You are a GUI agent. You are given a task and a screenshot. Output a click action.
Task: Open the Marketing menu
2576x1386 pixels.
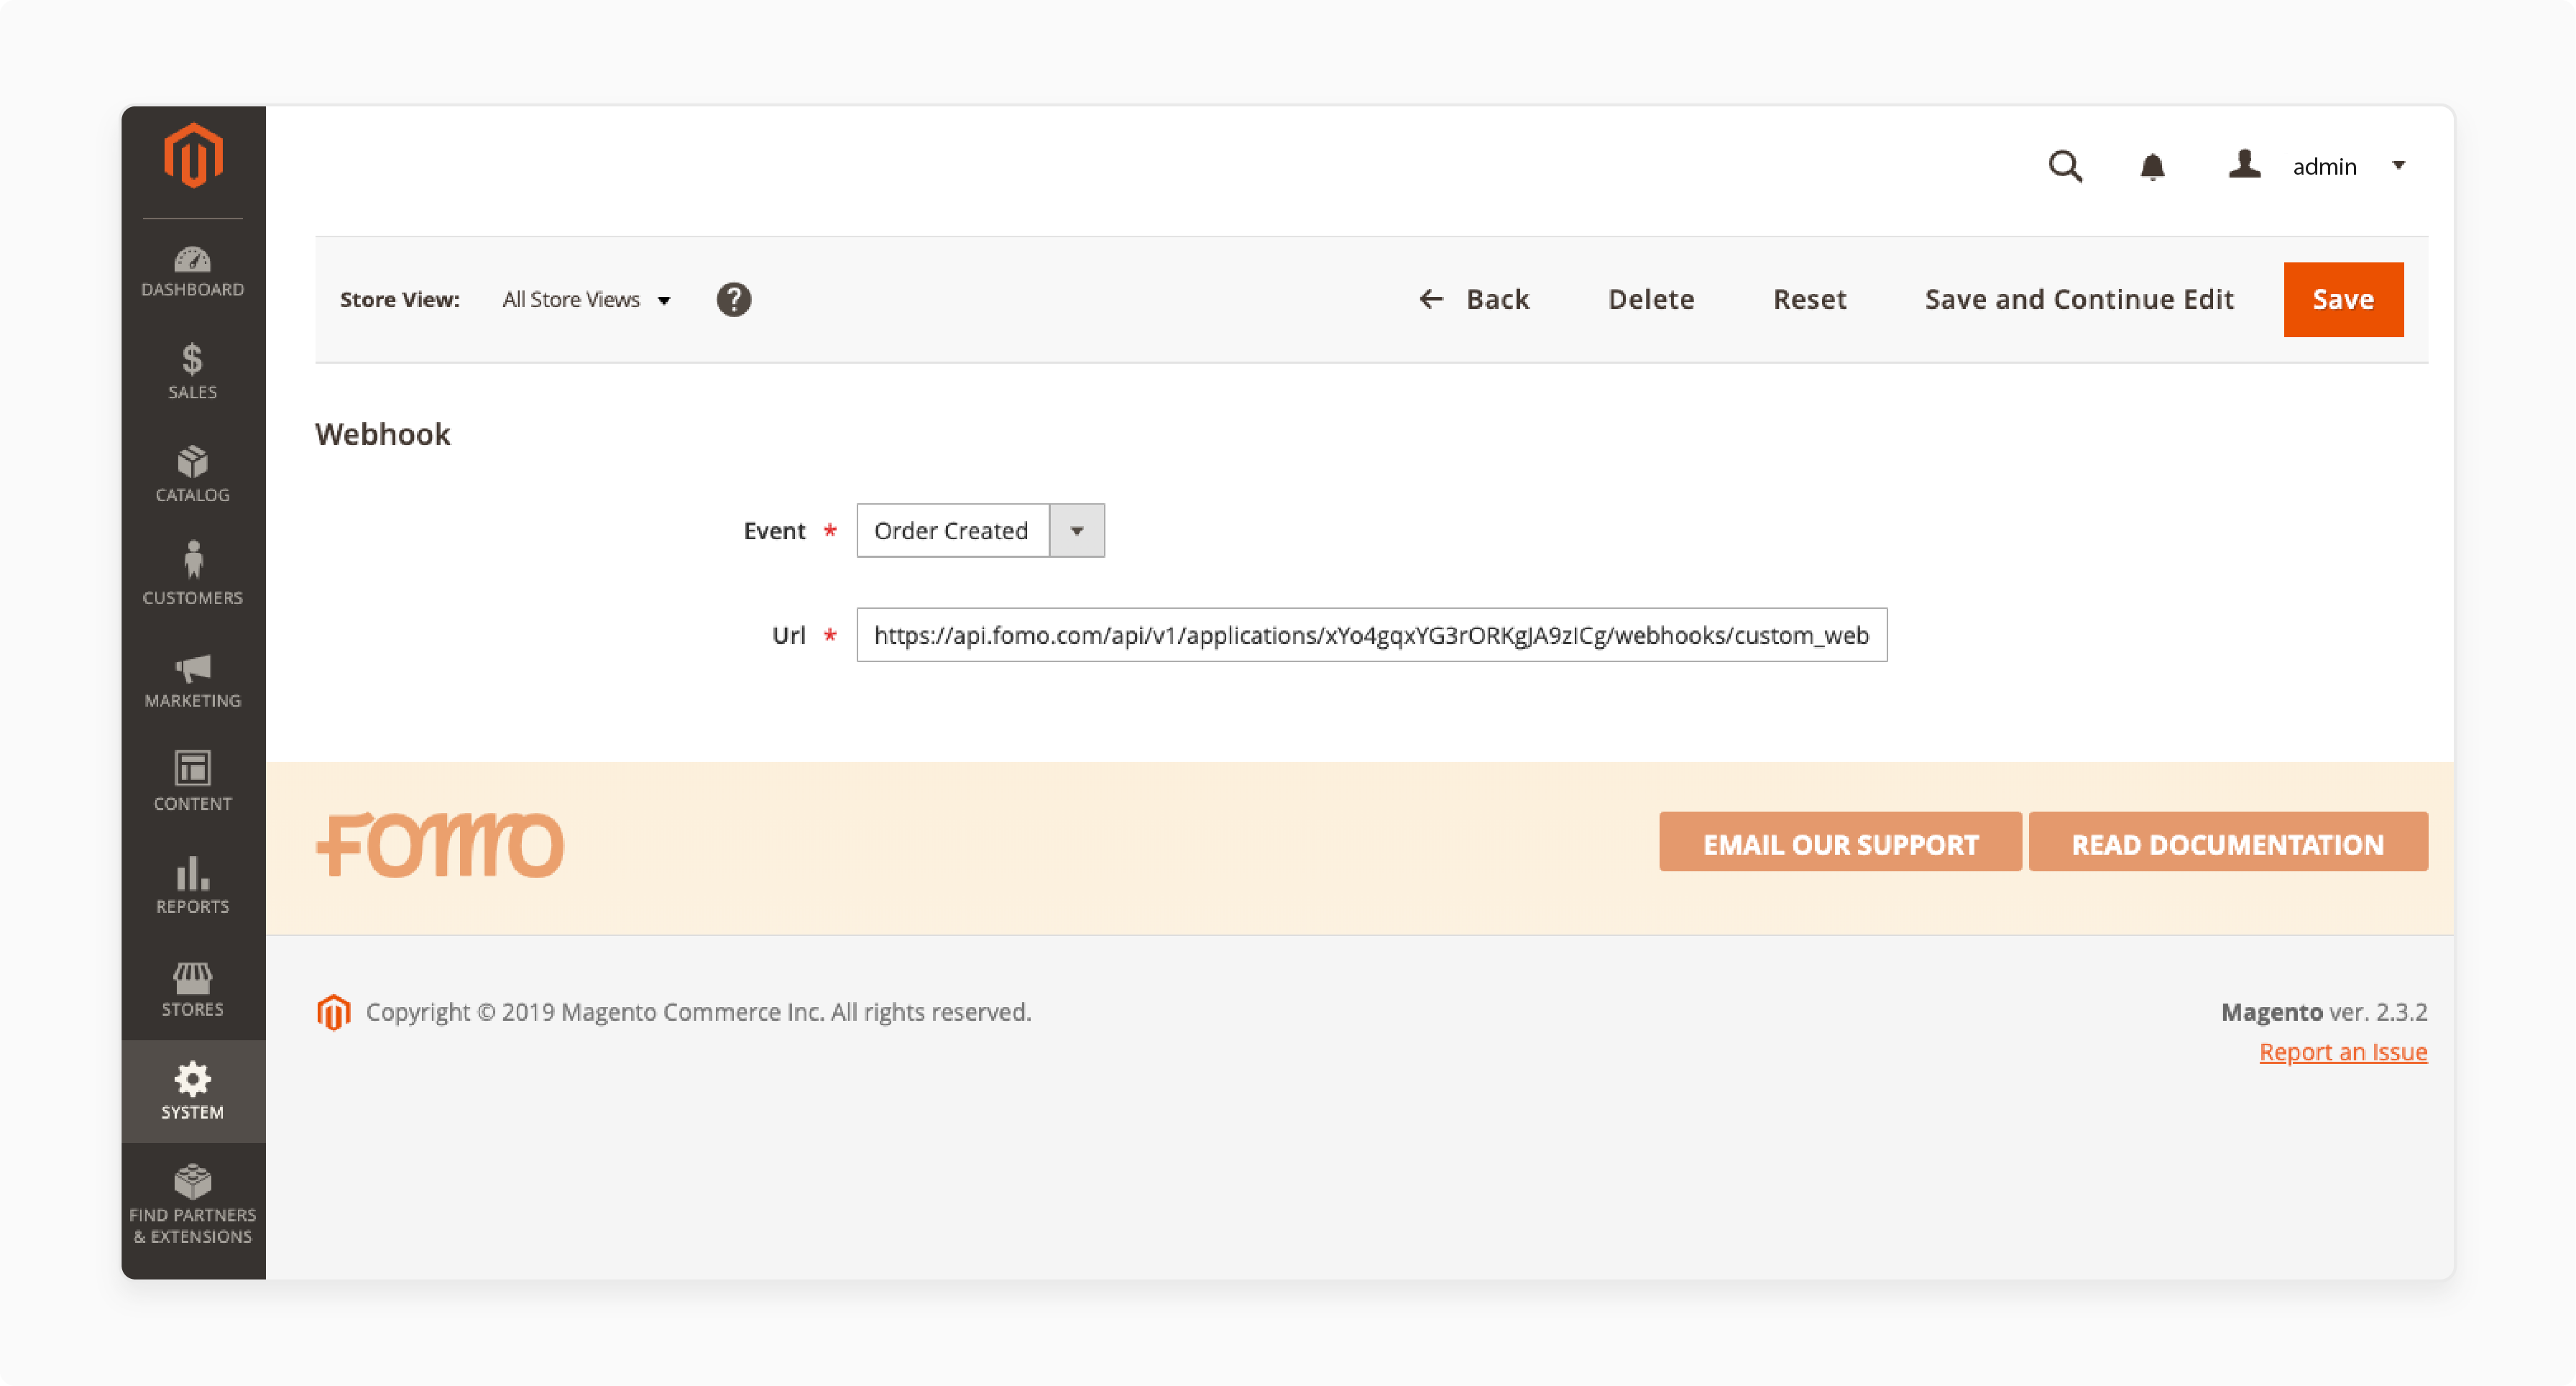pos(192,680)
